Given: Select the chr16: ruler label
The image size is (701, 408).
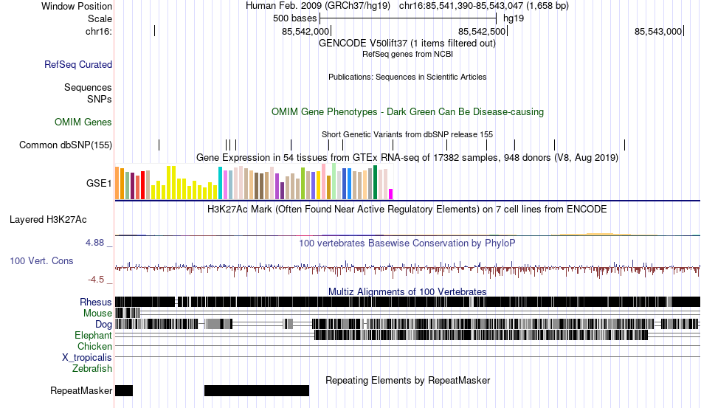Looking at the screenshot, I should click(99, 31).
